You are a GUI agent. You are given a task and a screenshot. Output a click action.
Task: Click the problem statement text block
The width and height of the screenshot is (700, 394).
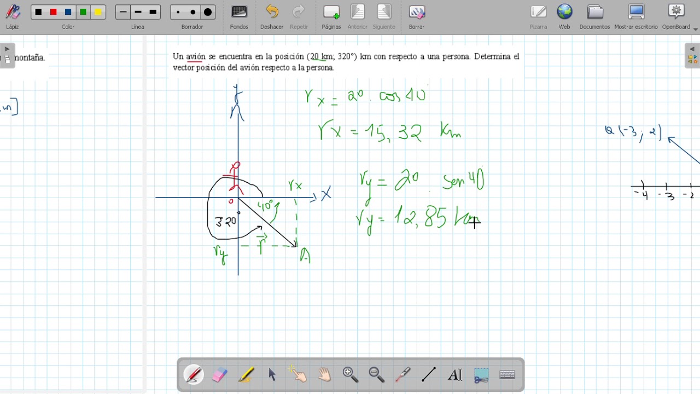click(346, 62)
